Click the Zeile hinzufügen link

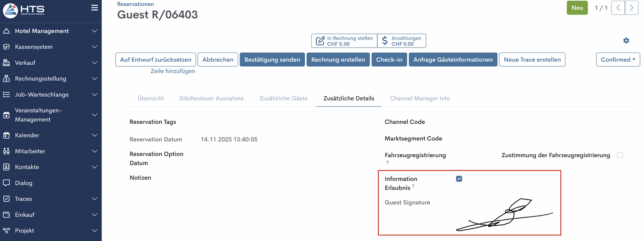(173, 71)
